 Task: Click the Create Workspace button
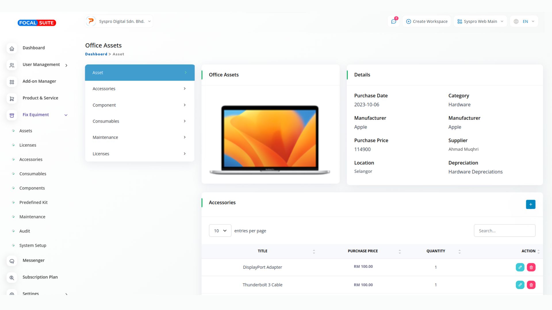coord(427,22)
